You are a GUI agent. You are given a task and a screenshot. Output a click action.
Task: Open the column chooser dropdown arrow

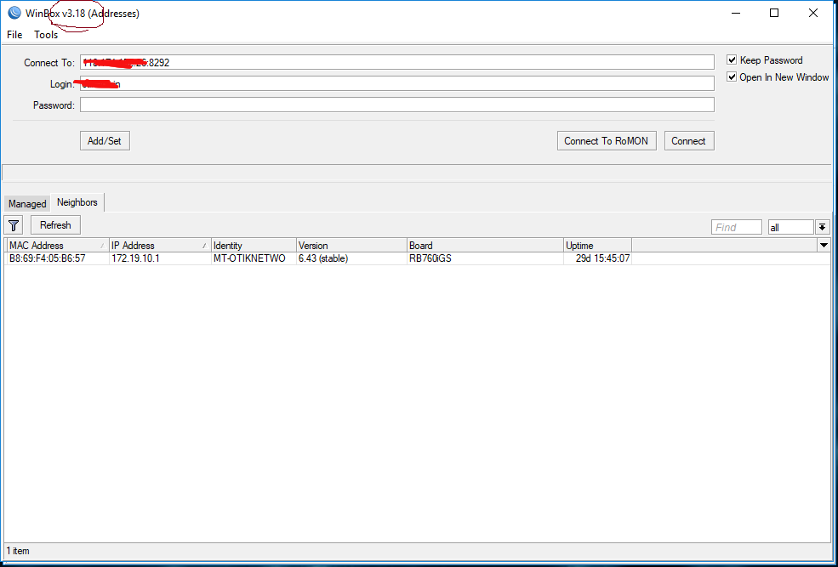pos(824,245)
